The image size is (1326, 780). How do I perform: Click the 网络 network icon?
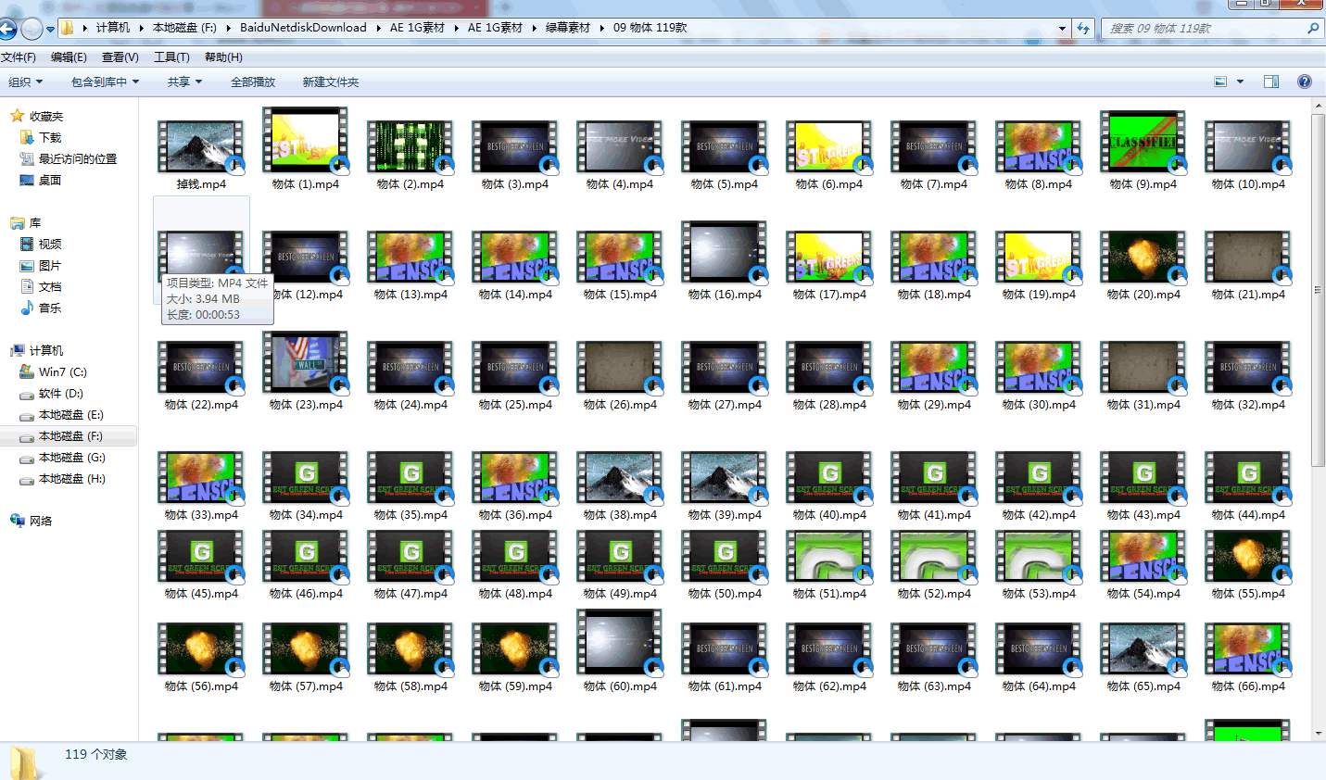[x=18, y=521]
